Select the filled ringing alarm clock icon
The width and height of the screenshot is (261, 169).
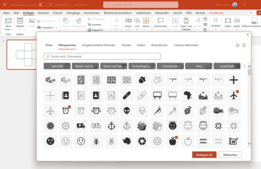pos(96,111)
